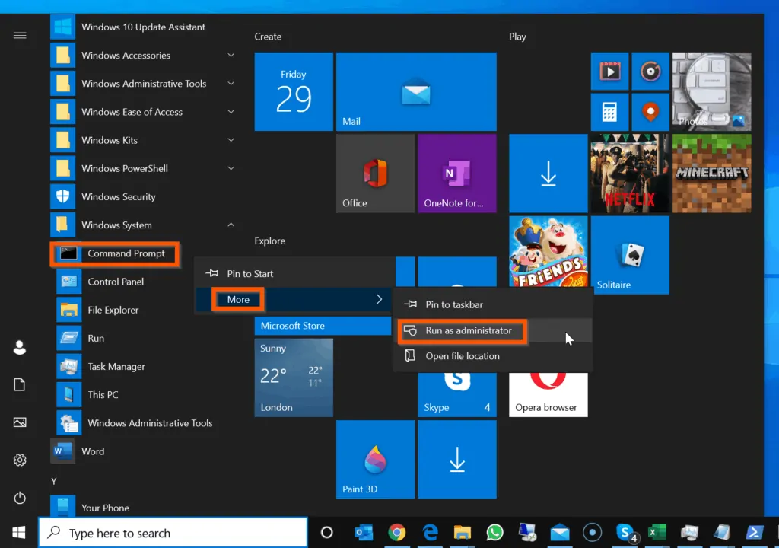This screenshot has width=779, height=548.
Task: Open Windows Security from the app list
Action: point(144,197)
